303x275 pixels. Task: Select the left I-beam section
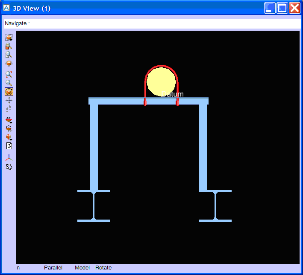pyautogui.click(x=94, y=206)
